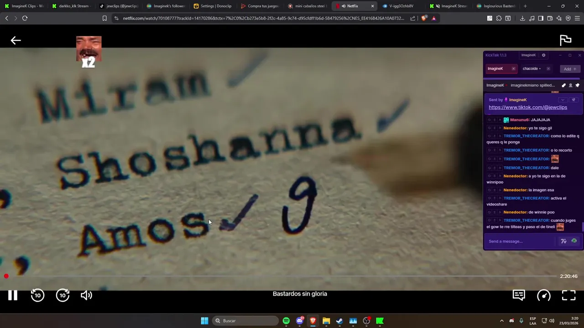
Task: Switch to the Inglourious Basterds tab
Action: pos(495,6)
